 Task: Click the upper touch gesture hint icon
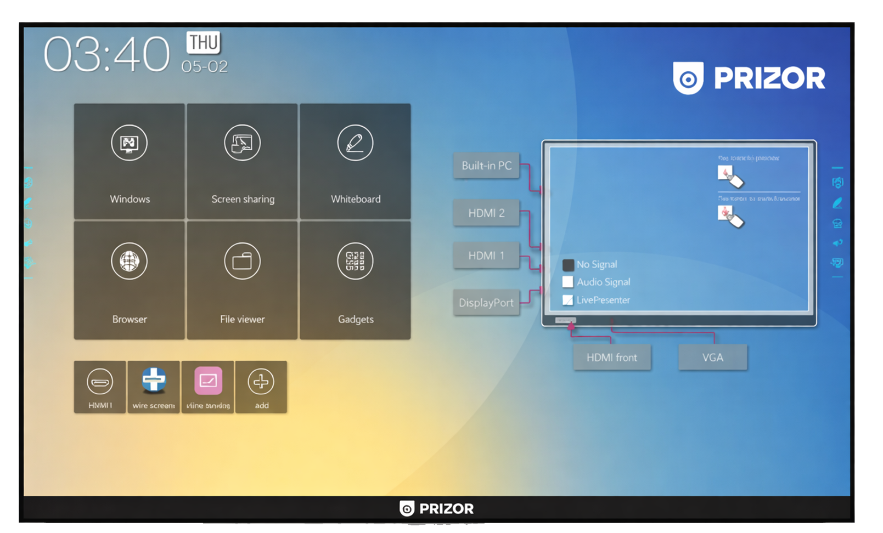tap(730, 176)
